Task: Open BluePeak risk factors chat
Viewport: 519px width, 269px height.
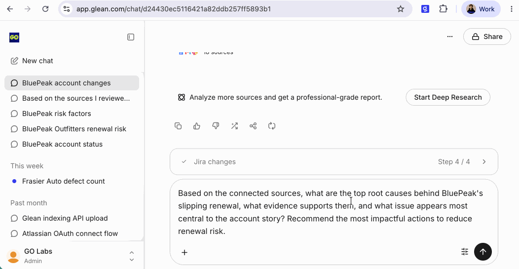Action: [x=72, y=114]
